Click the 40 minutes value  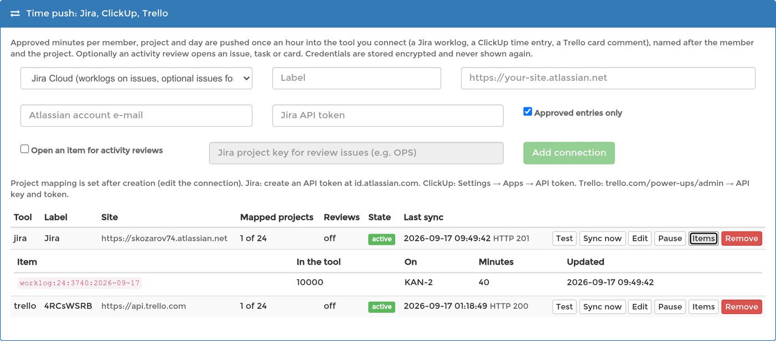click(x=484, y=282)
